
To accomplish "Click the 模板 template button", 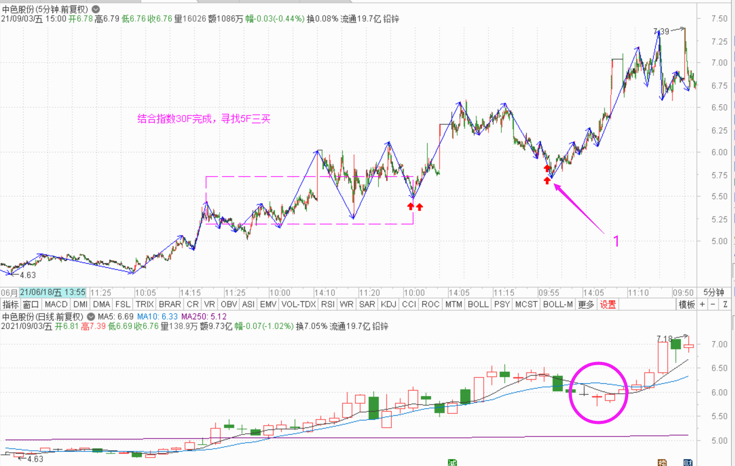I will pyautogui.click(x=687, y=304).
